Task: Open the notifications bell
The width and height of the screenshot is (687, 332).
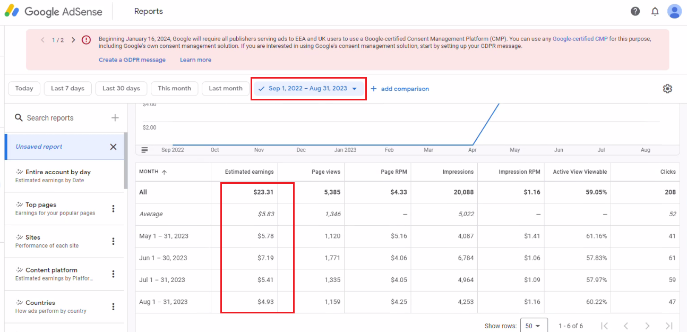Action: pyautogui.click(x=655, y=11)
